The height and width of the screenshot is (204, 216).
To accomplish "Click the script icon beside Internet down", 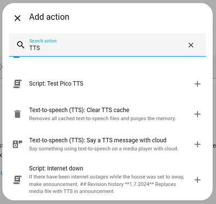I will (17, 180).
